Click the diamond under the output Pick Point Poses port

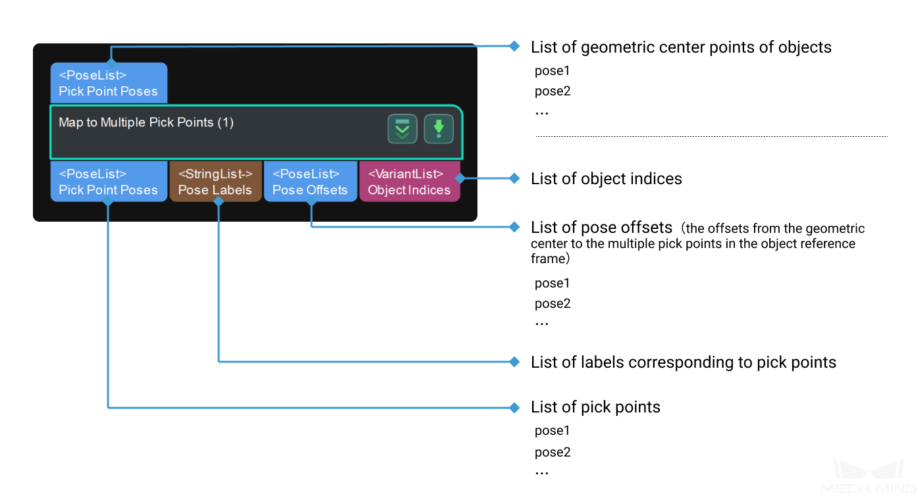pyautogui.click(x=108, y=202)
